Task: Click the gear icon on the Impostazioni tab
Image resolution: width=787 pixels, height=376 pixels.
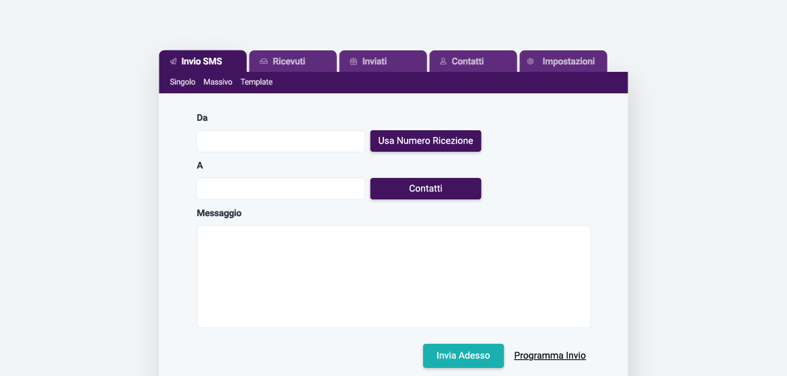Action: 530,61
